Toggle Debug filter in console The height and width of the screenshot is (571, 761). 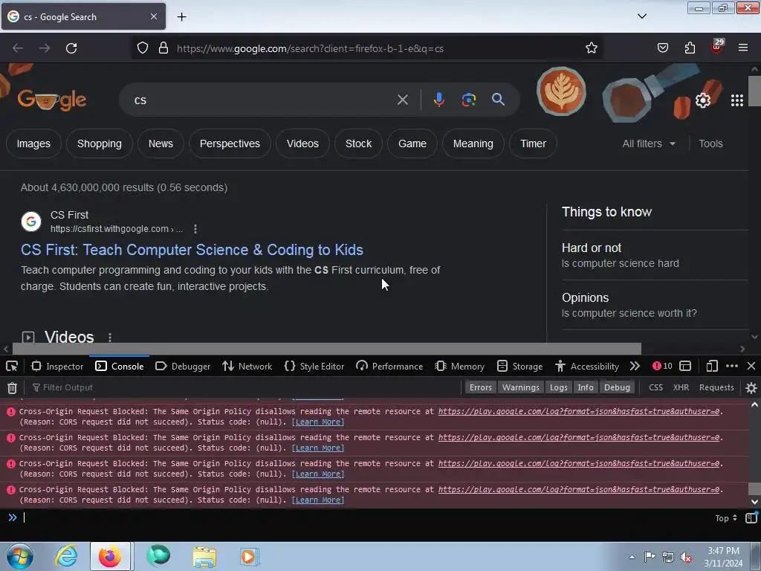[x=617, y=387]
